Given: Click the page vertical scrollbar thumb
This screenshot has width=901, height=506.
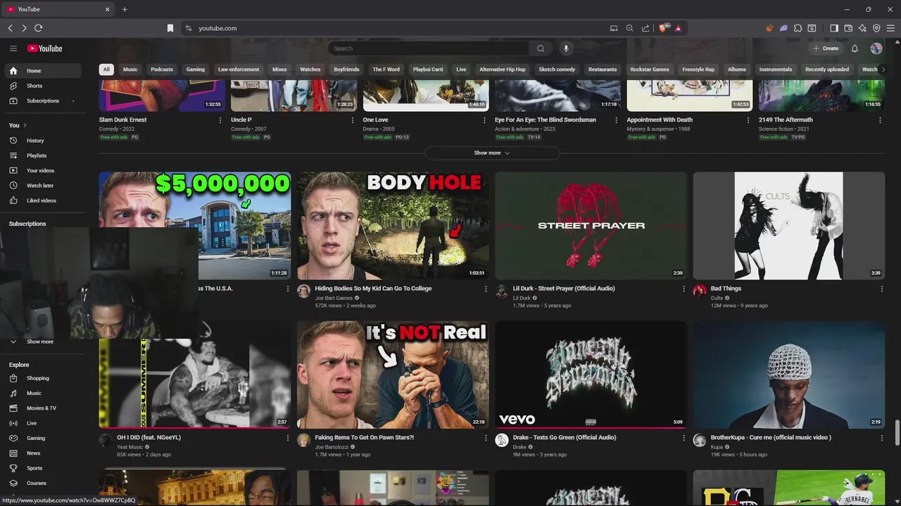Looking at the screenshot, I should point(897,433).
